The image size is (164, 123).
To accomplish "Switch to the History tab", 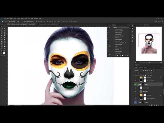I will click(109, 25).
